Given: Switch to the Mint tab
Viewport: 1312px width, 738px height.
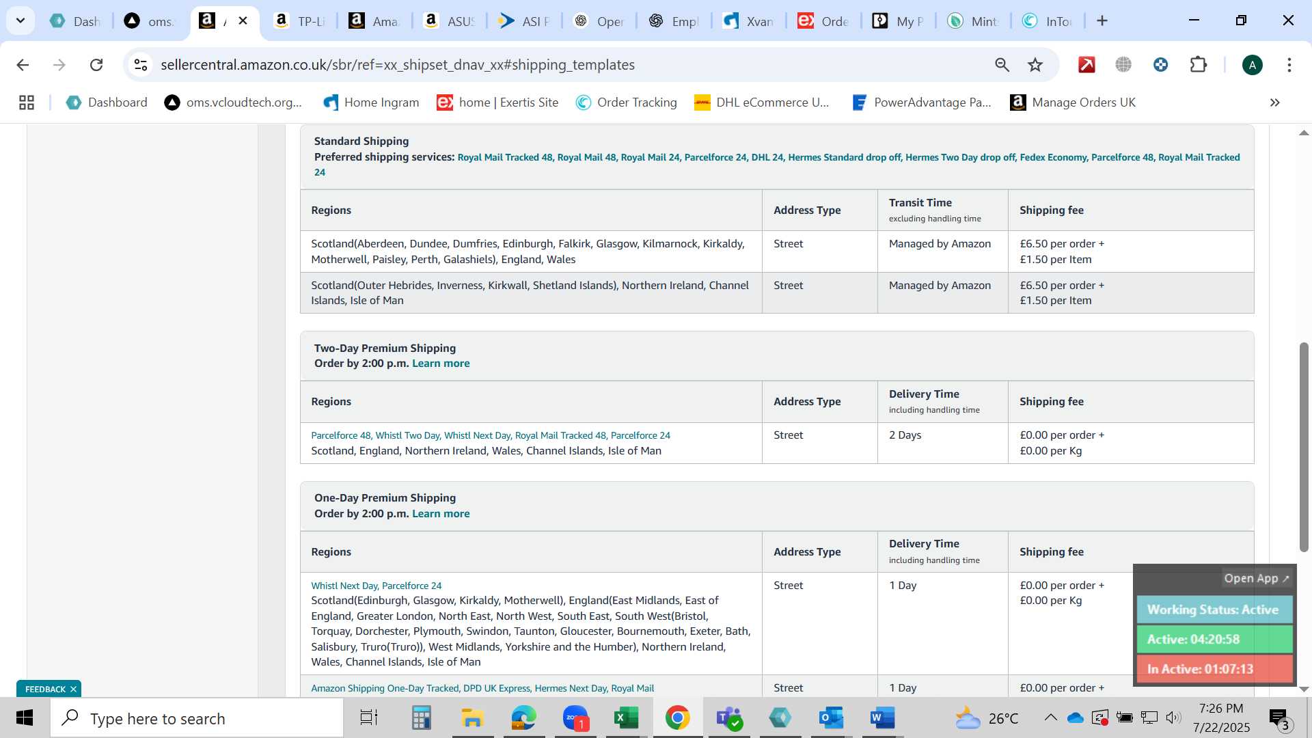Looking at the screenshot, I should tap(972, 21).
